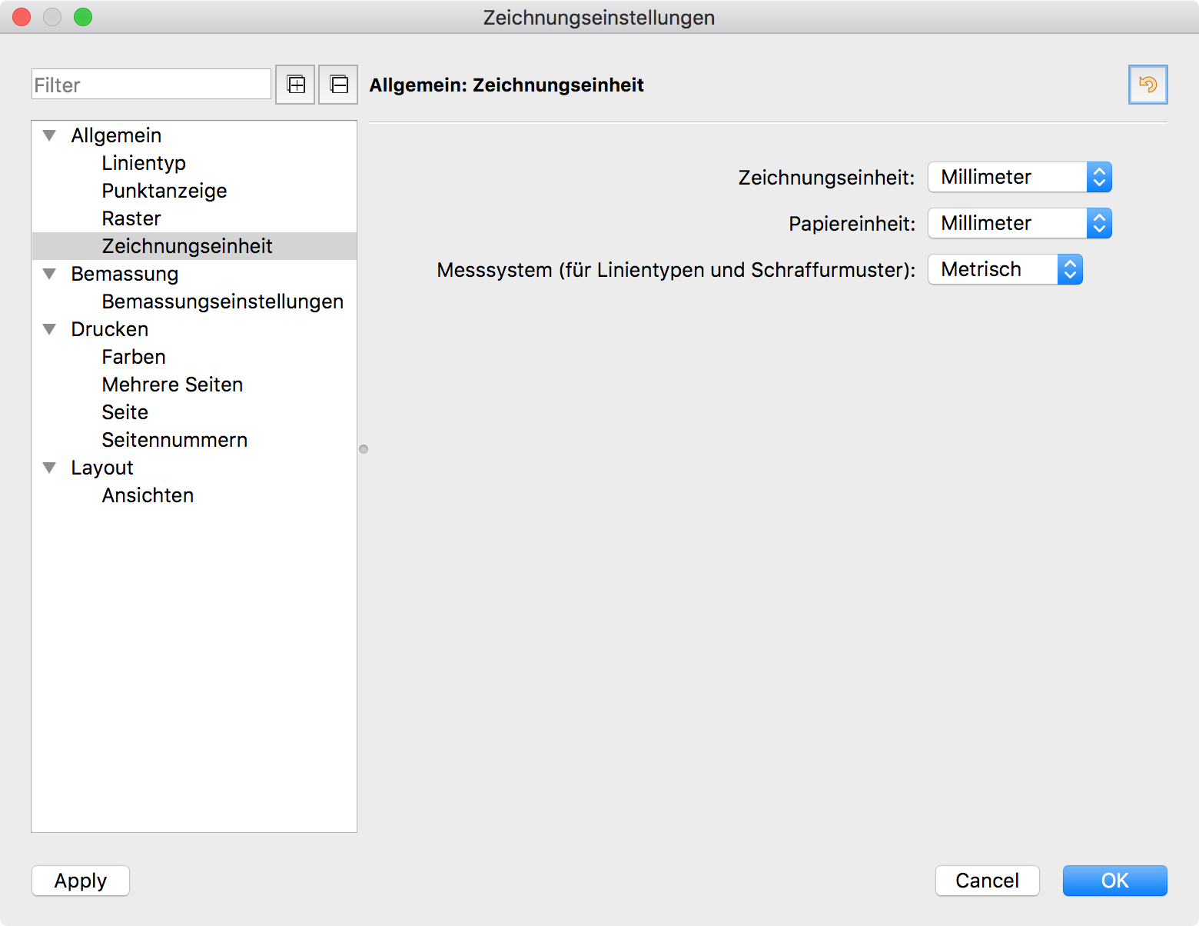The image size is (1199, 926).
Task: Select Linientyp in the settings tree
Action: point(144,164)
